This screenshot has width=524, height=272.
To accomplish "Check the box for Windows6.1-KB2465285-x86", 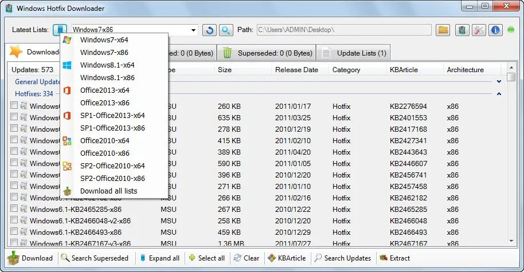I will coord(14,208).
